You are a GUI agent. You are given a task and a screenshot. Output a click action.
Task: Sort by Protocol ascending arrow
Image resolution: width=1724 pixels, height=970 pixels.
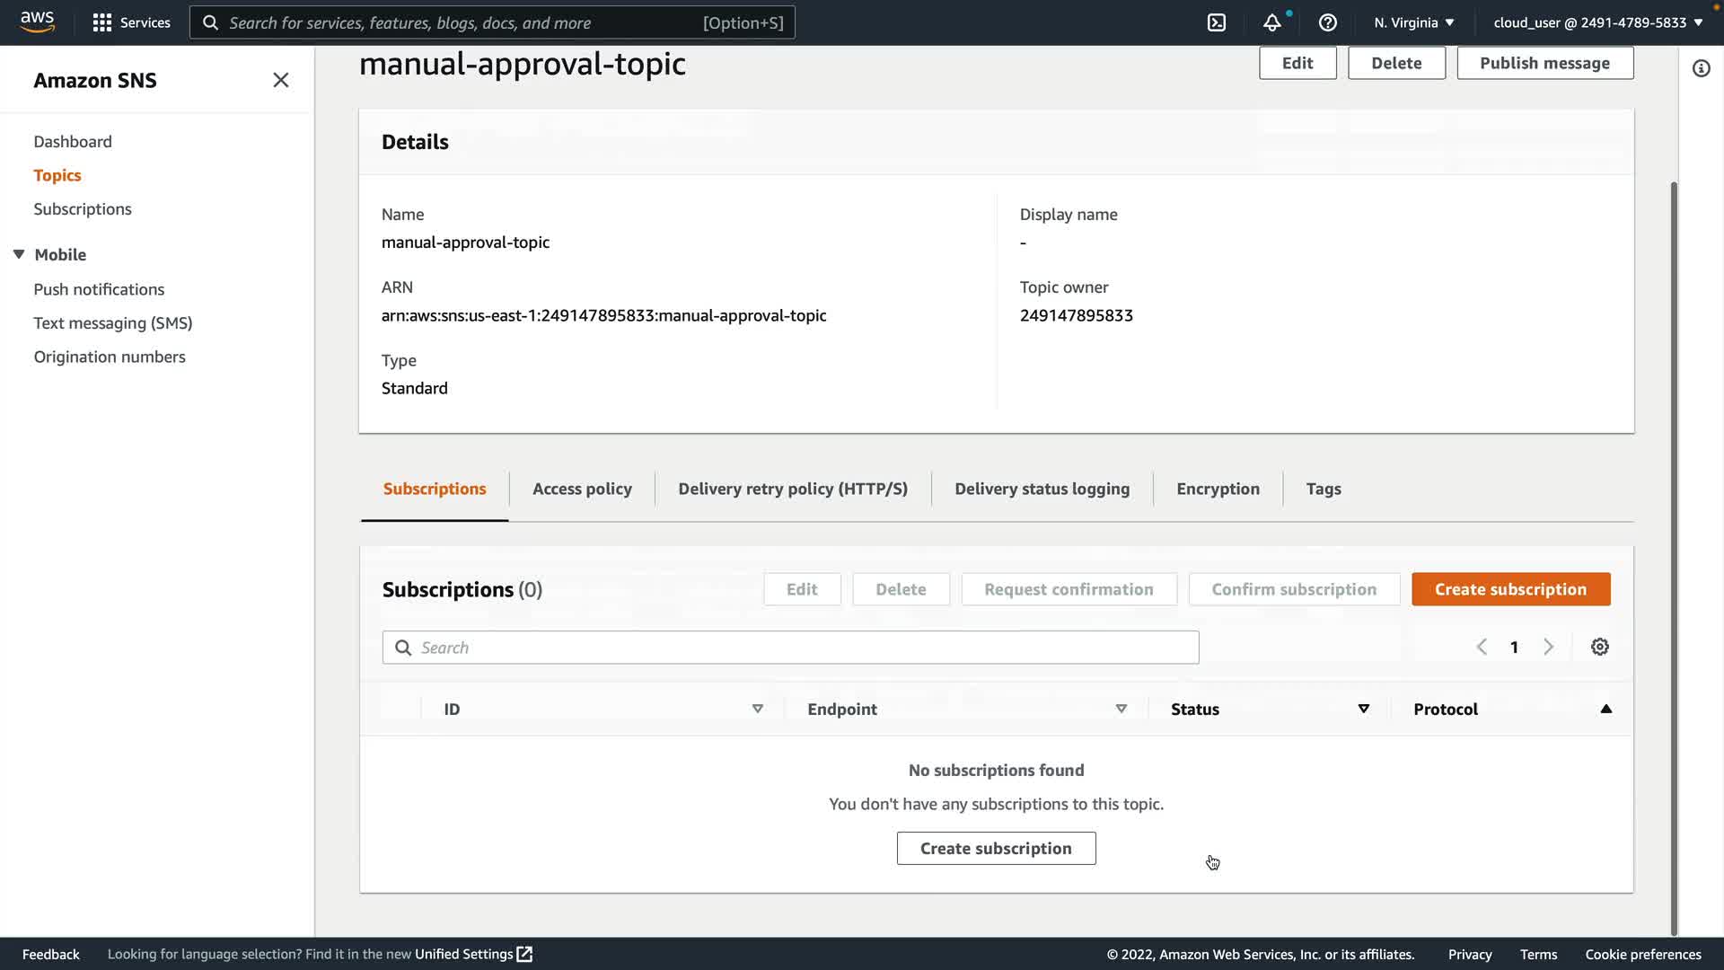[1605, 709]
